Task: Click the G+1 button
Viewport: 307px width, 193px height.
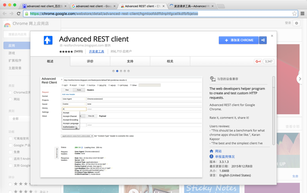Action: [258, 62]
